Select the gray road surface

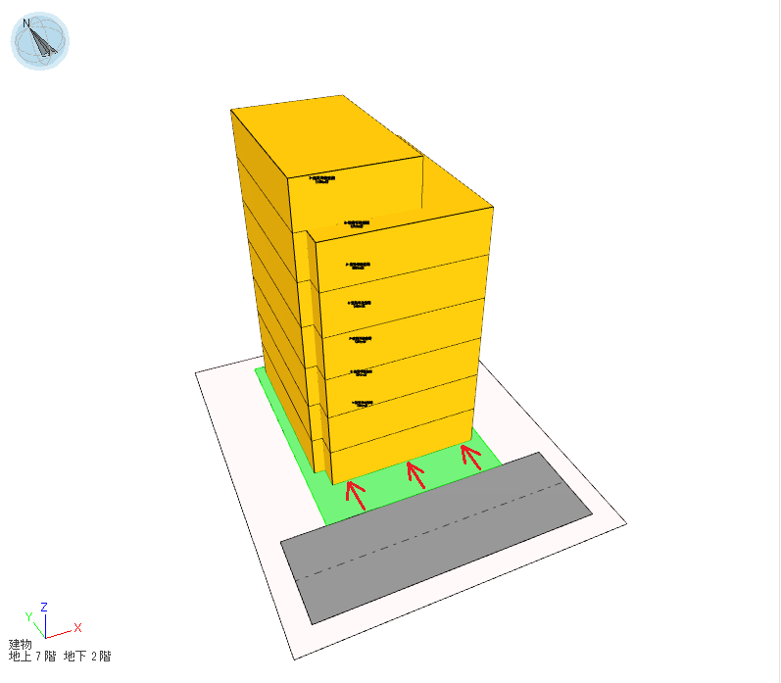coord(431,549)
